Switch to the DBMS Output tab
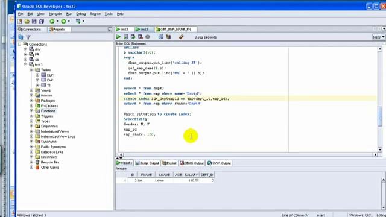Screen dimensions: 386x217 [192, 163]
